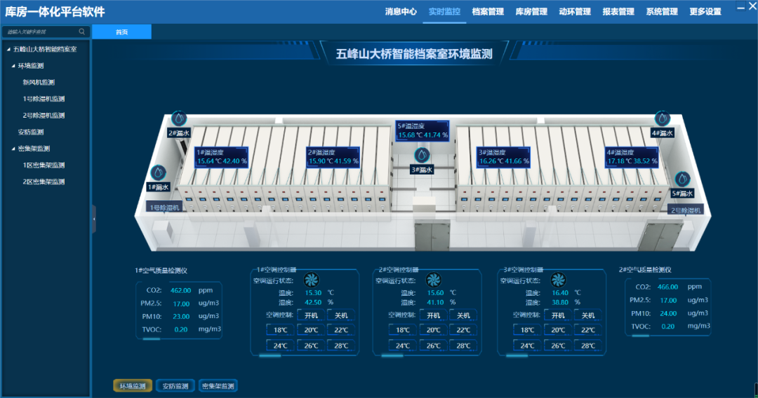Select the 3#漏水 leak sensor in center
758x398 pixels.
[421, 155]
